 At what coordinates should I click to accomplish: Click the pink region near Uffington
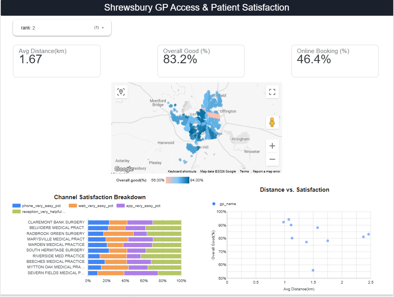point(213,115)
